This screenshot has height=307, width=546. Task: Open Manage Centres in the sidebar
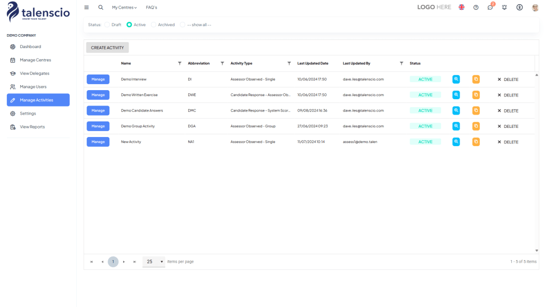coord(38,60)
